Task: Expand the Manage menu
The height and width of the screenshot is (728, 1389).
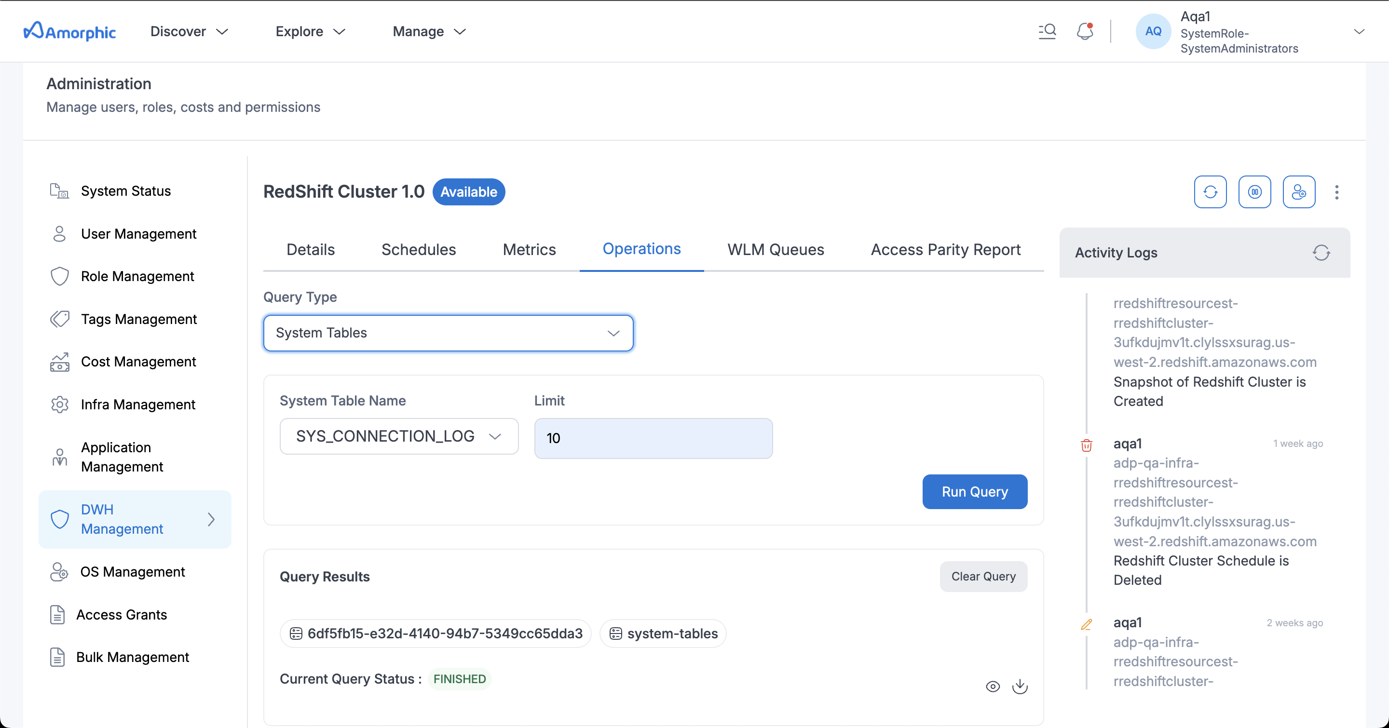Action: point(429,31)
